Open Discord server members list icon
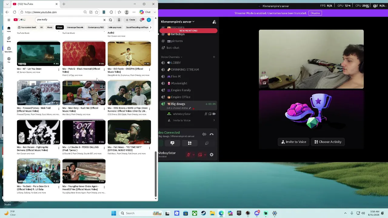Screen dimensions: 388x218 point(214,22)
